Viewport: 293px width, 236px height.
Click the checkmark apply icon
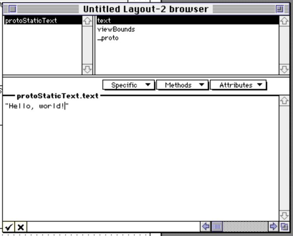(x=9, y=227)
